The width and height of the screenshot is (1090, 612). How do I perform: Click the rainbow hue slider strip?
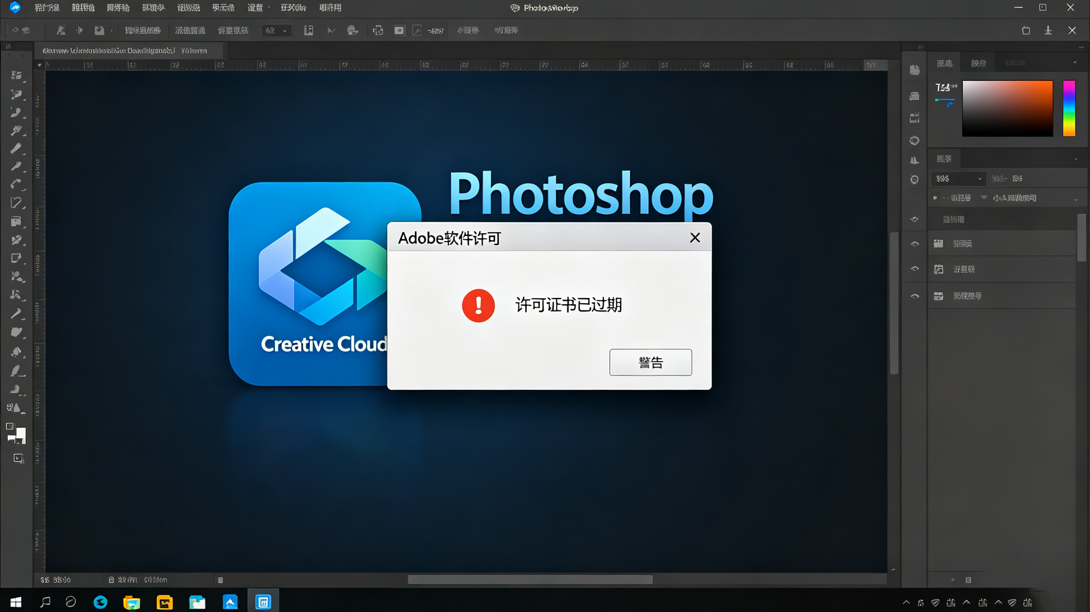(x=1069, y=109)
